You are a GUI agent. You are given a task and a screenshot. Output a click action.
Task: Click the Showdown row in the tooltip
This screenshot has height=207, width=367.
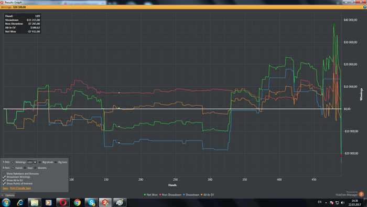point(23,20)
